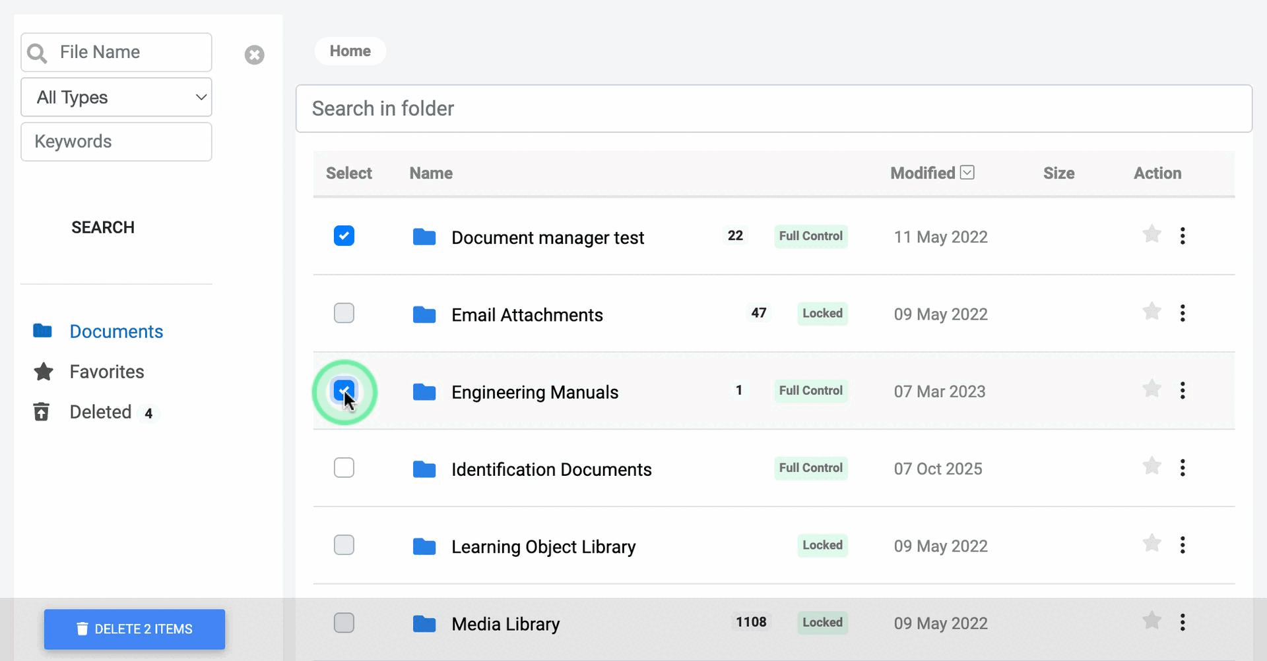The height and width of the screenshot is (661, 1267).
Task: Open action menu for Document manager test
Action: pyautogui.click(x=1183, y=236)
